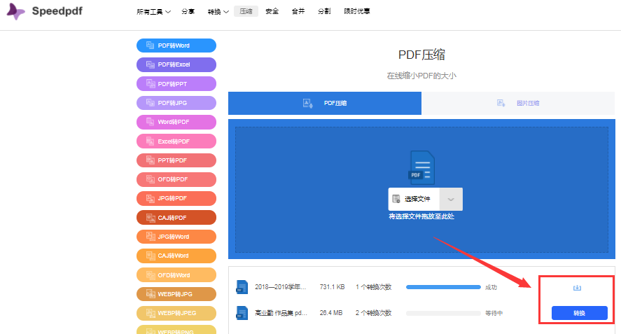Image resolution: width=621 pixels, height=334 pixels.
Task: Click the PDF转Excel button icon
Action: point(150,64)
